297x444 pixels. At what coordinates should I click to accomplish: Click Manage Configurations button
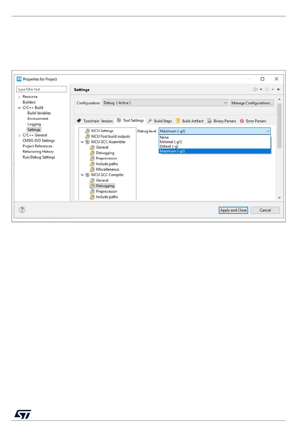point(252,103)
